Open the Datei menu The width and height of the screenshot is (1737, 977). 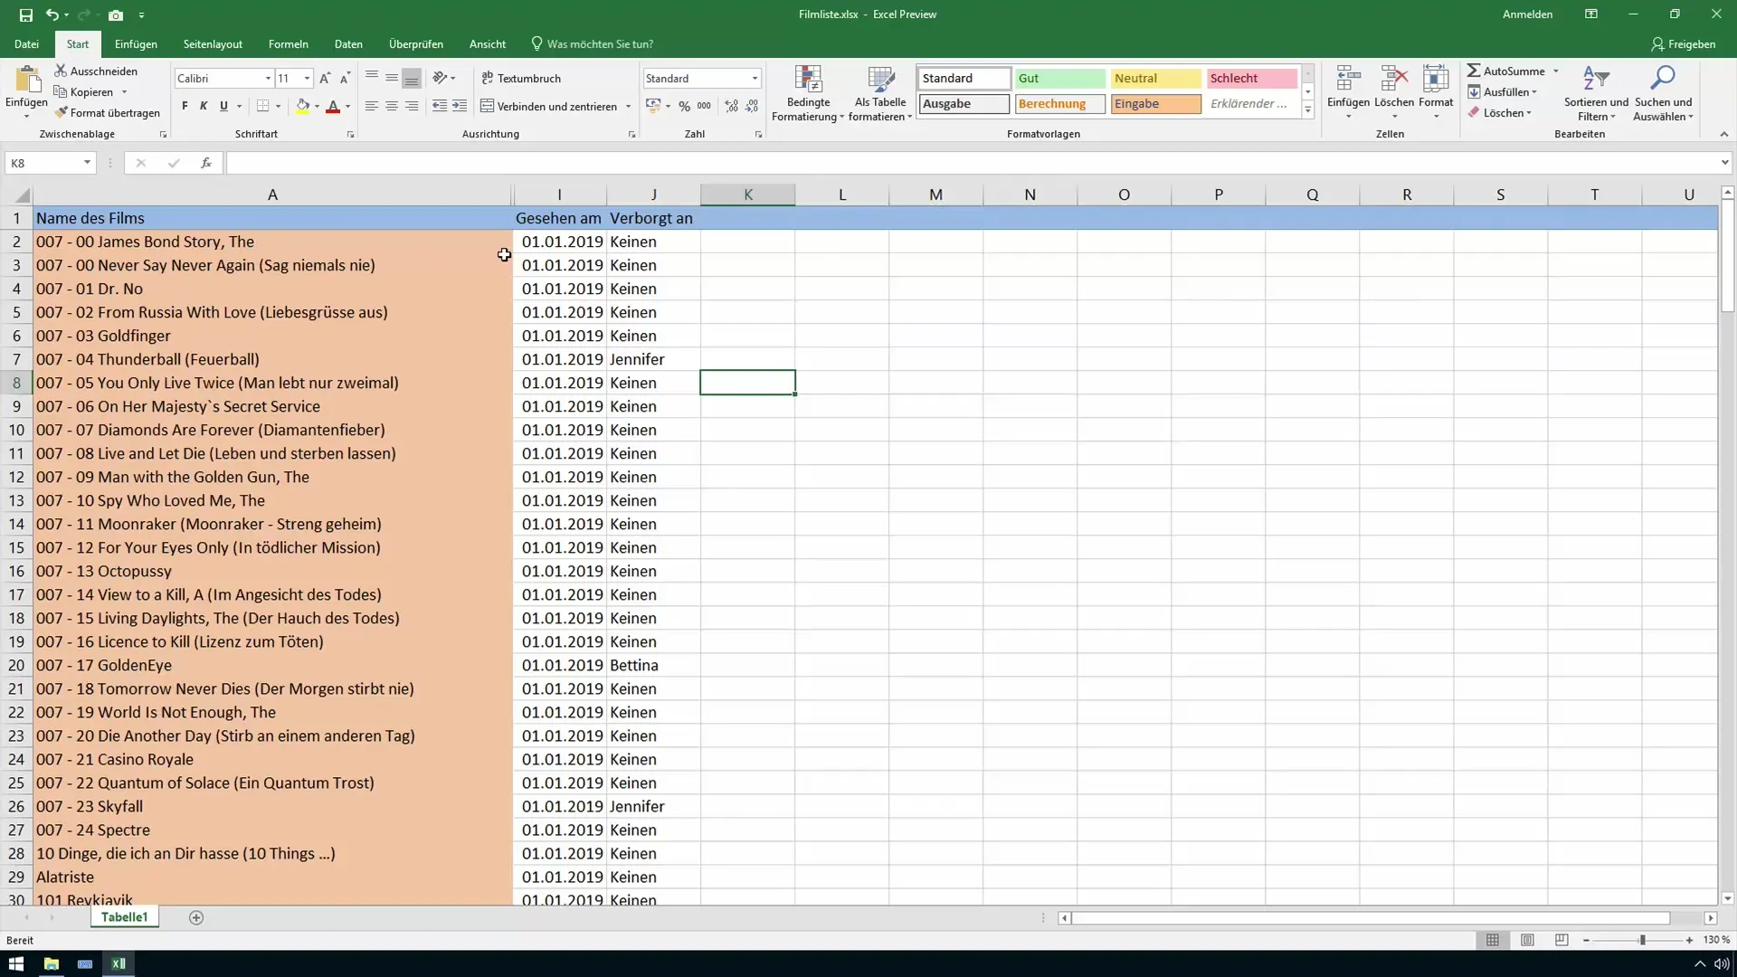26,43
